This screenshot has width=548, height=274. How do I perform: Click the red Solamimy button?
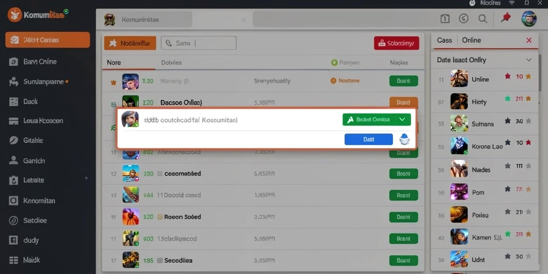coord(397,43)
